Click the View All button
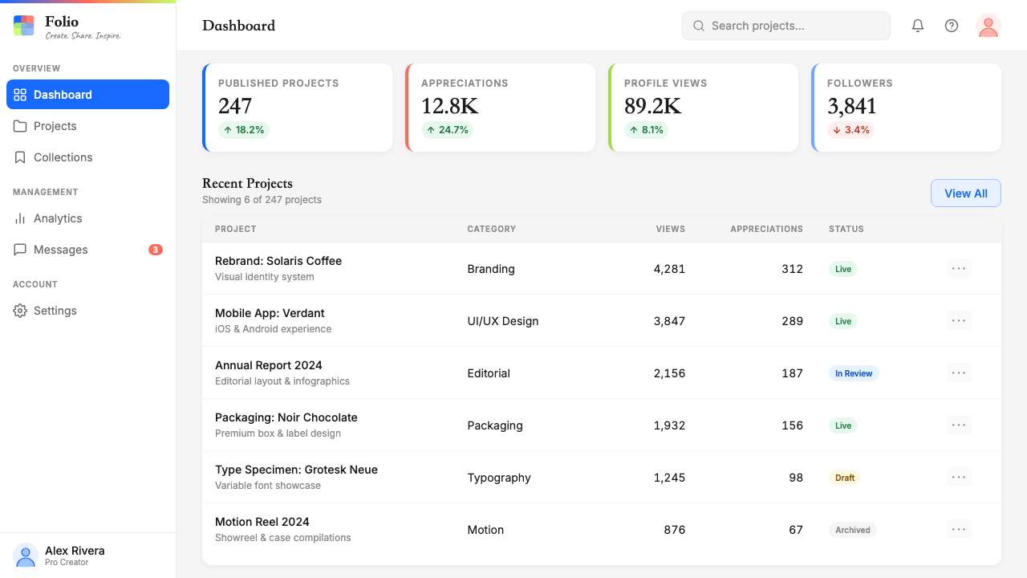1027x578 pixels. tap(966, 193)
